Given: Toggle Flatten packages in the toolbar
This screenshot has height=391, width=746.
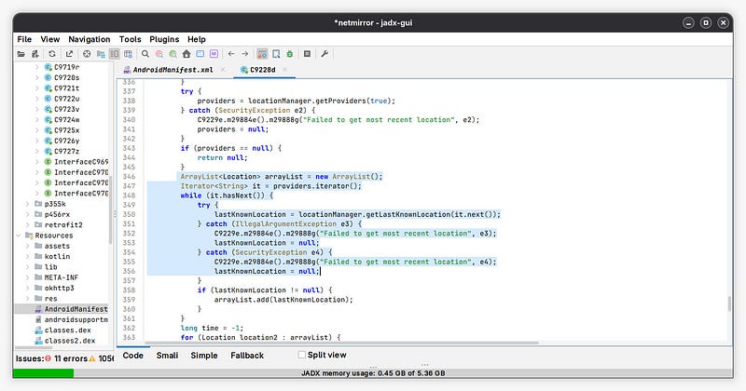Looking at the screenshot, I should tap(101, 54).
